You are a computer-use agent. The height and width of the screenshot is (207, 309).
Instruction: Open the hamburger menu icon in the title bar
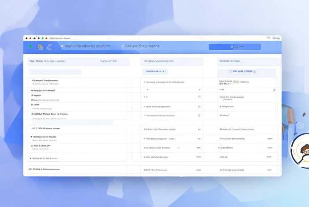point(269,38)
